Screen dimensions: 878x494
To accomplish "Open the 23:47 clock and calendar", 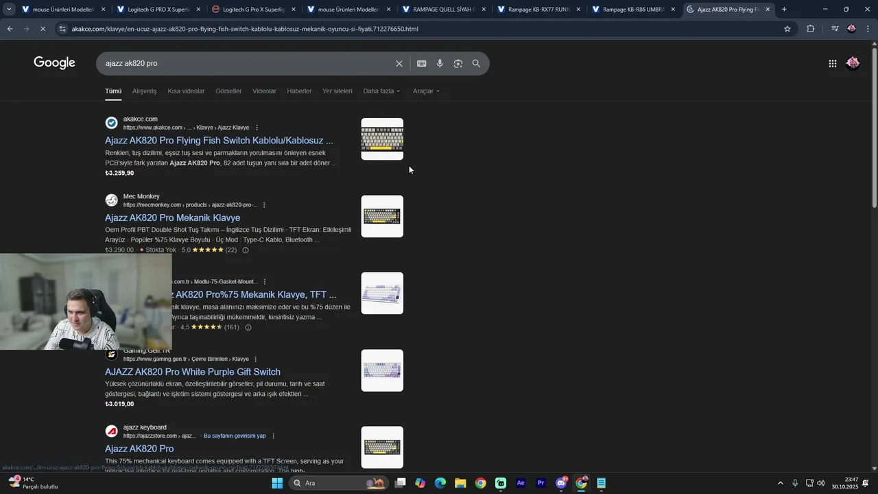I will point(845,483).
